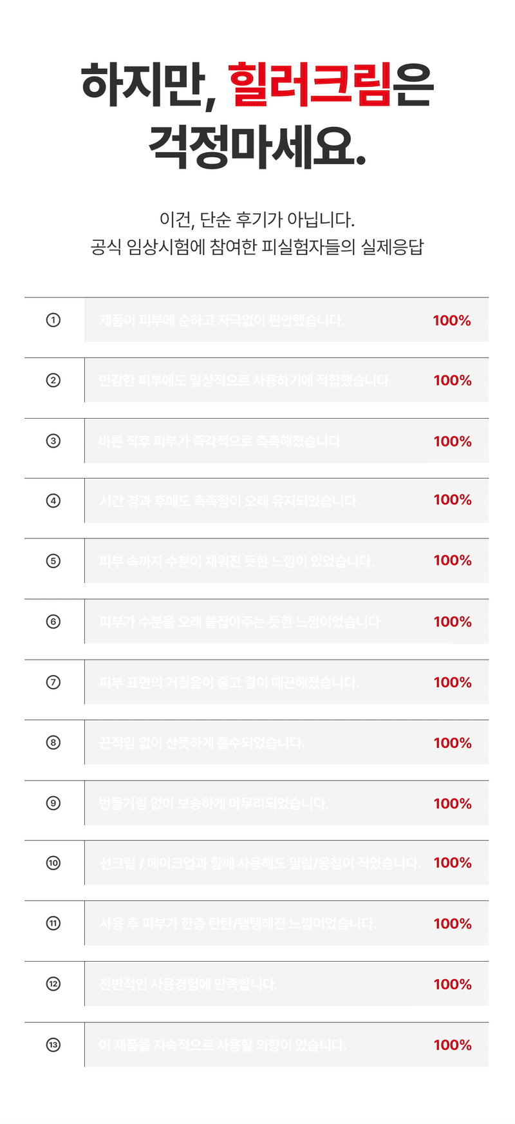
Task: Click the 공식 임상시험에 참여한 피실험자들의 실제응답 line
Action: [x=257, y=247]
